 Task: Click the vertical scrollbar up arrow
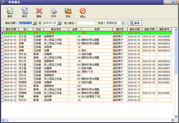coord(176,30)
